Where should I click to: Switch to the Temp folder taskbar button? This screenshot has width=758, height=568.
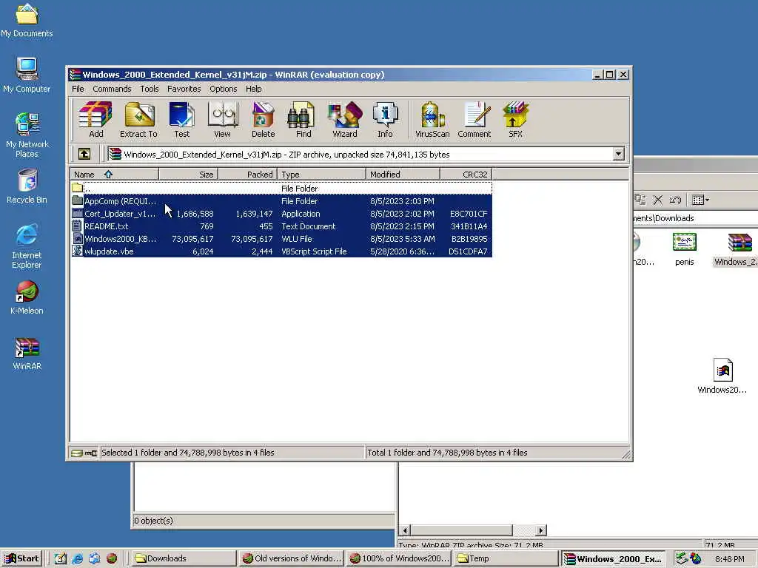[x=506, y=558]
